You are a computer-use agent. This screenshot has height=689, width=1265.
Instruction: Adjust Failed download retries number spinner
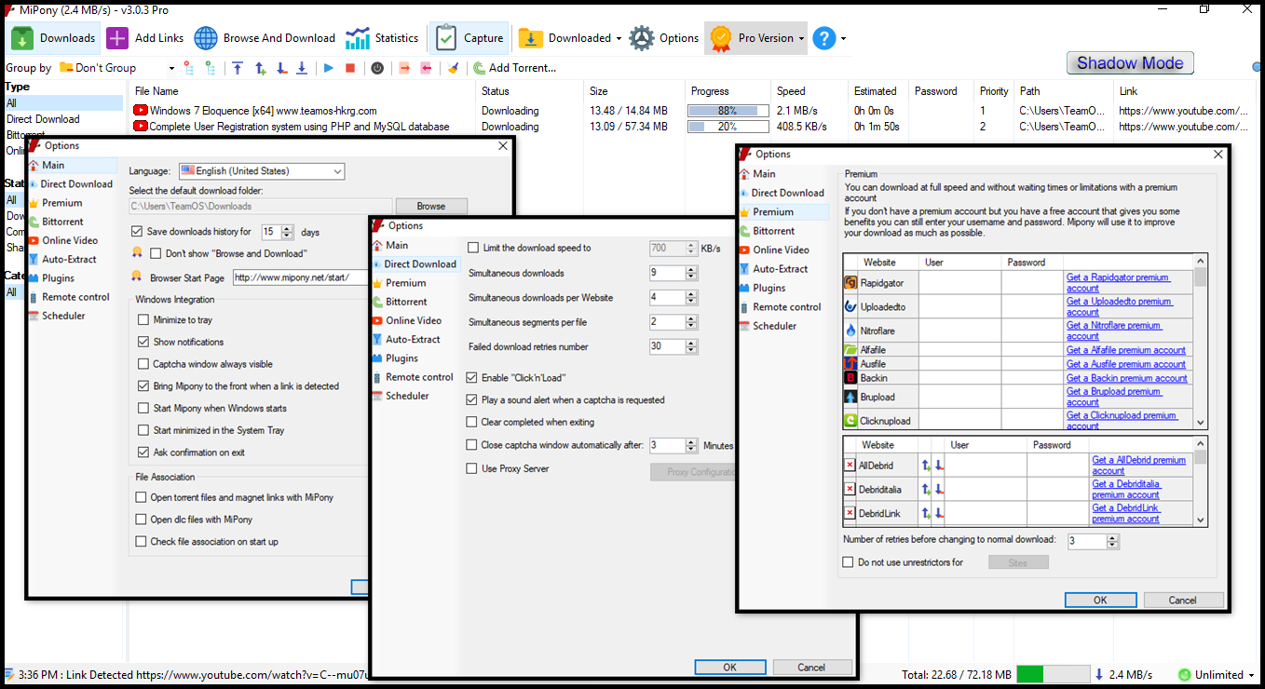691,346
